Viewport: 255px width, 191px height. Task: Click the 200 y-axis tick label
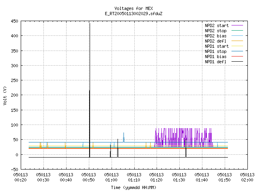coord(14,95)
